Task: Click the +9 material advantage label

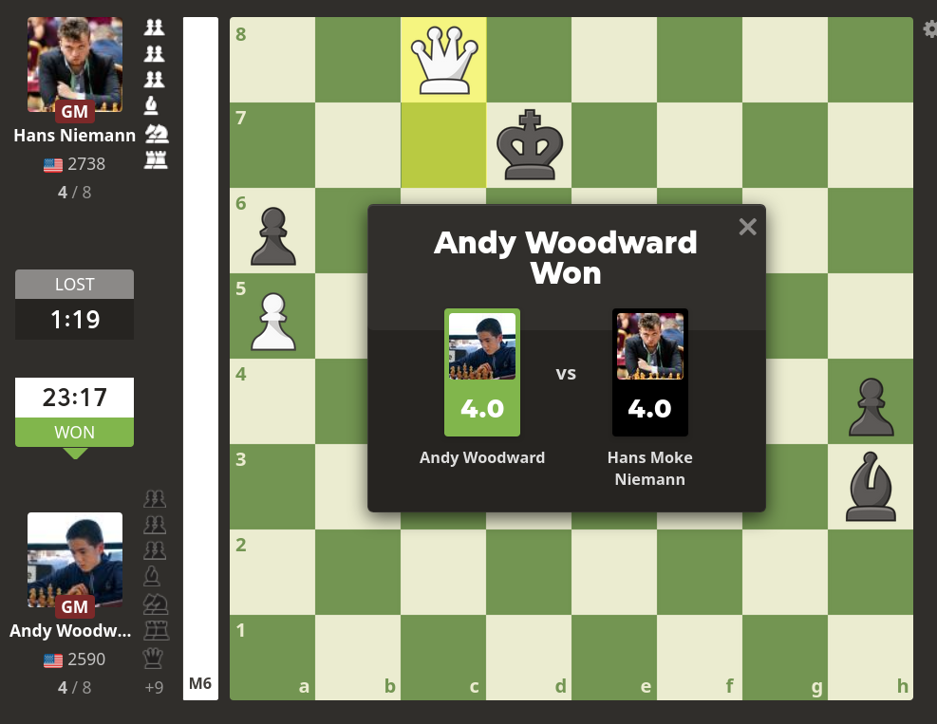Action: coord(154,688)
